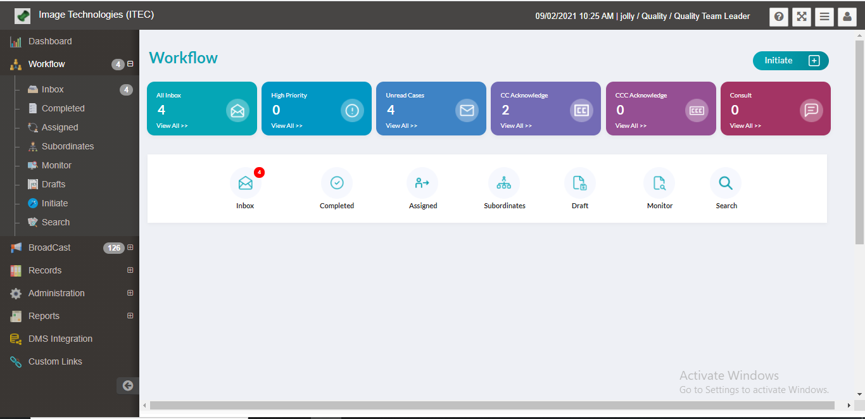
Task: Open the hamburger menu in the top bar
Action: click(824, 16)
